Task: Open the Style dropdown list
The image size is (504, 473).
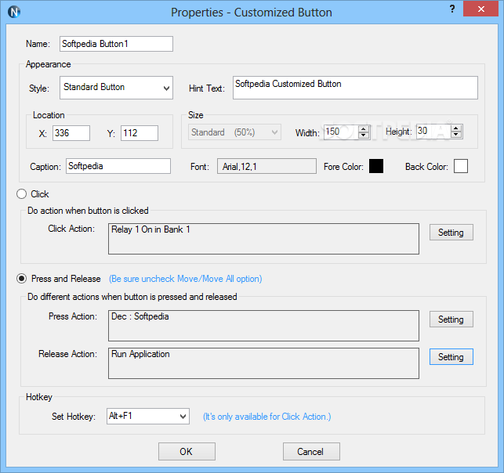Action: tap(116, 88)
